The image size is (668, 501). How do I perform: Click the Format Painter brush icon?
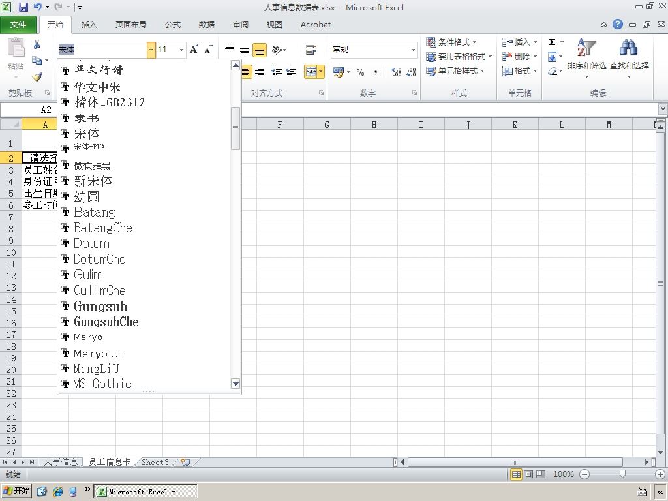(37, 77)
